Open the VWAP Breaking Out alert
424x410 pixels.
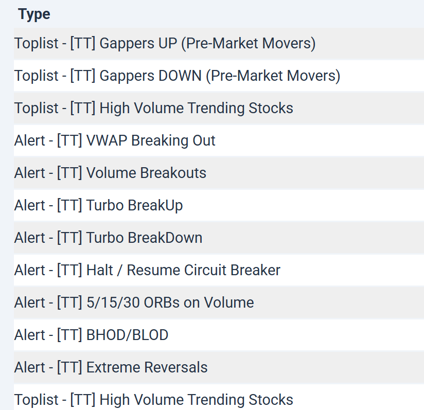coord(115,140)
